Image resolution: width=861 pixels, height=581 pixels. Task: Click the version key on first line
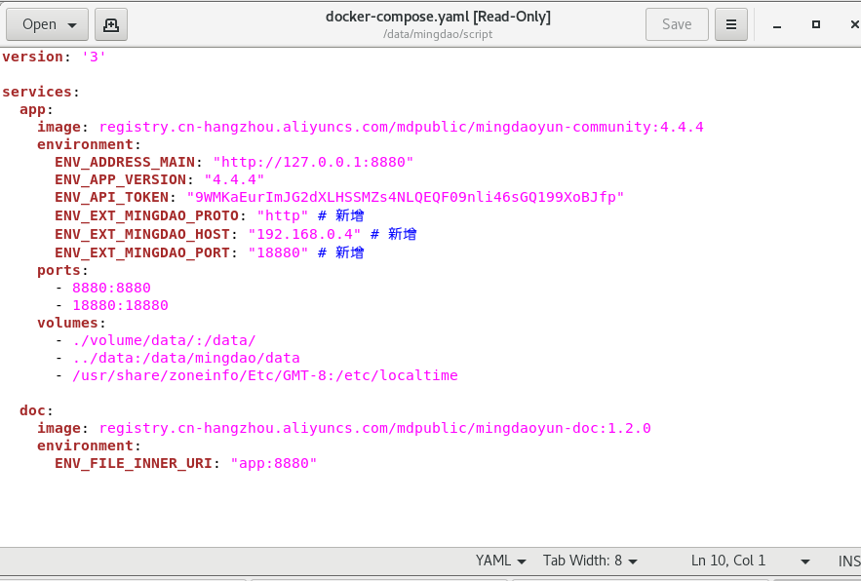[32, 57]
